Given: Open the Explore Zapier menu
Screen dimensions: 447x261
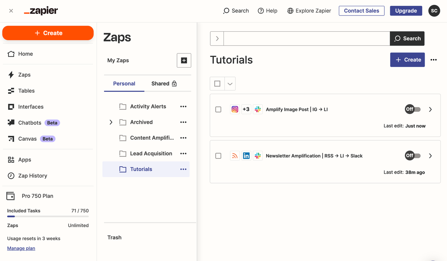Looking at the screenshot, I should (309, 11).
